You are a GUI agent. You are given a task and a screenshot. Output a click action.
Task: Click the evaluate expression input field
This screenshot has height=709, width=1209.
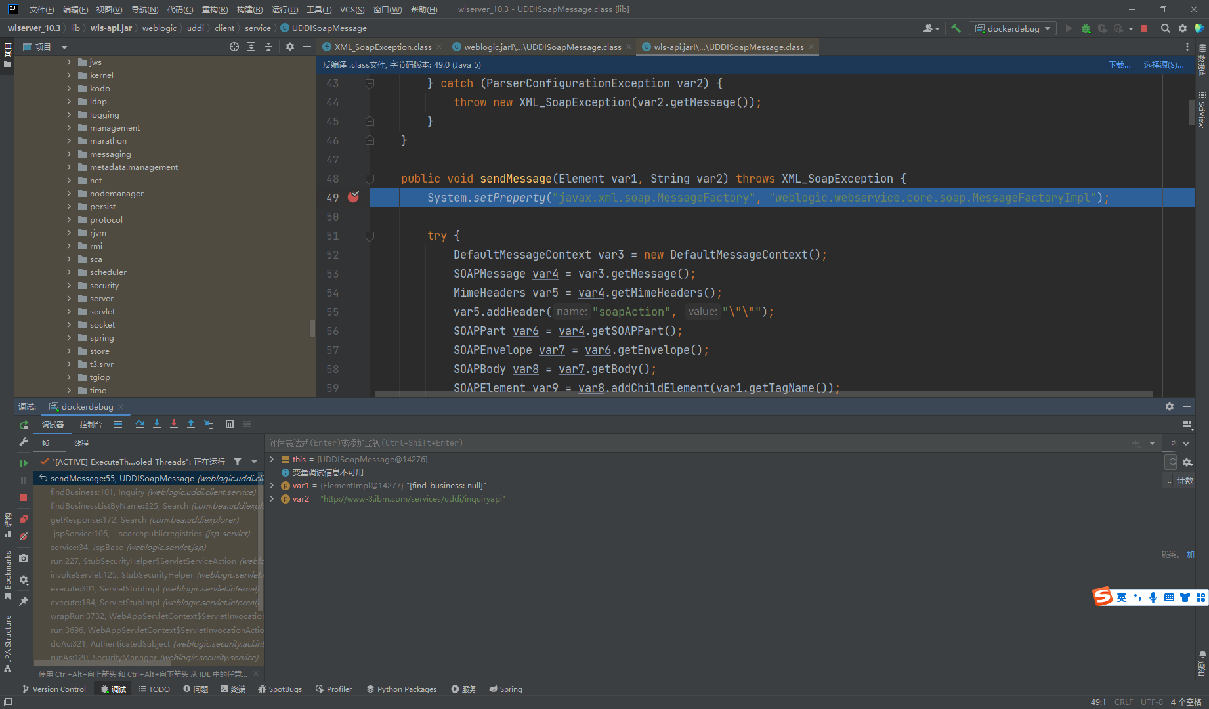699,443
